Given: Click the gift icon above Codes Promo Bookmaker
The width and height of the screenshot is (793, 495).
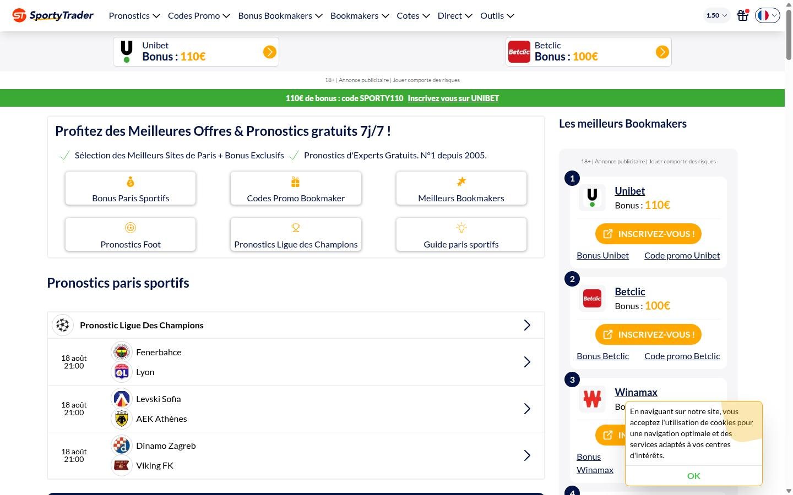Looking at the screenshot, I should (x=296, y=182).
